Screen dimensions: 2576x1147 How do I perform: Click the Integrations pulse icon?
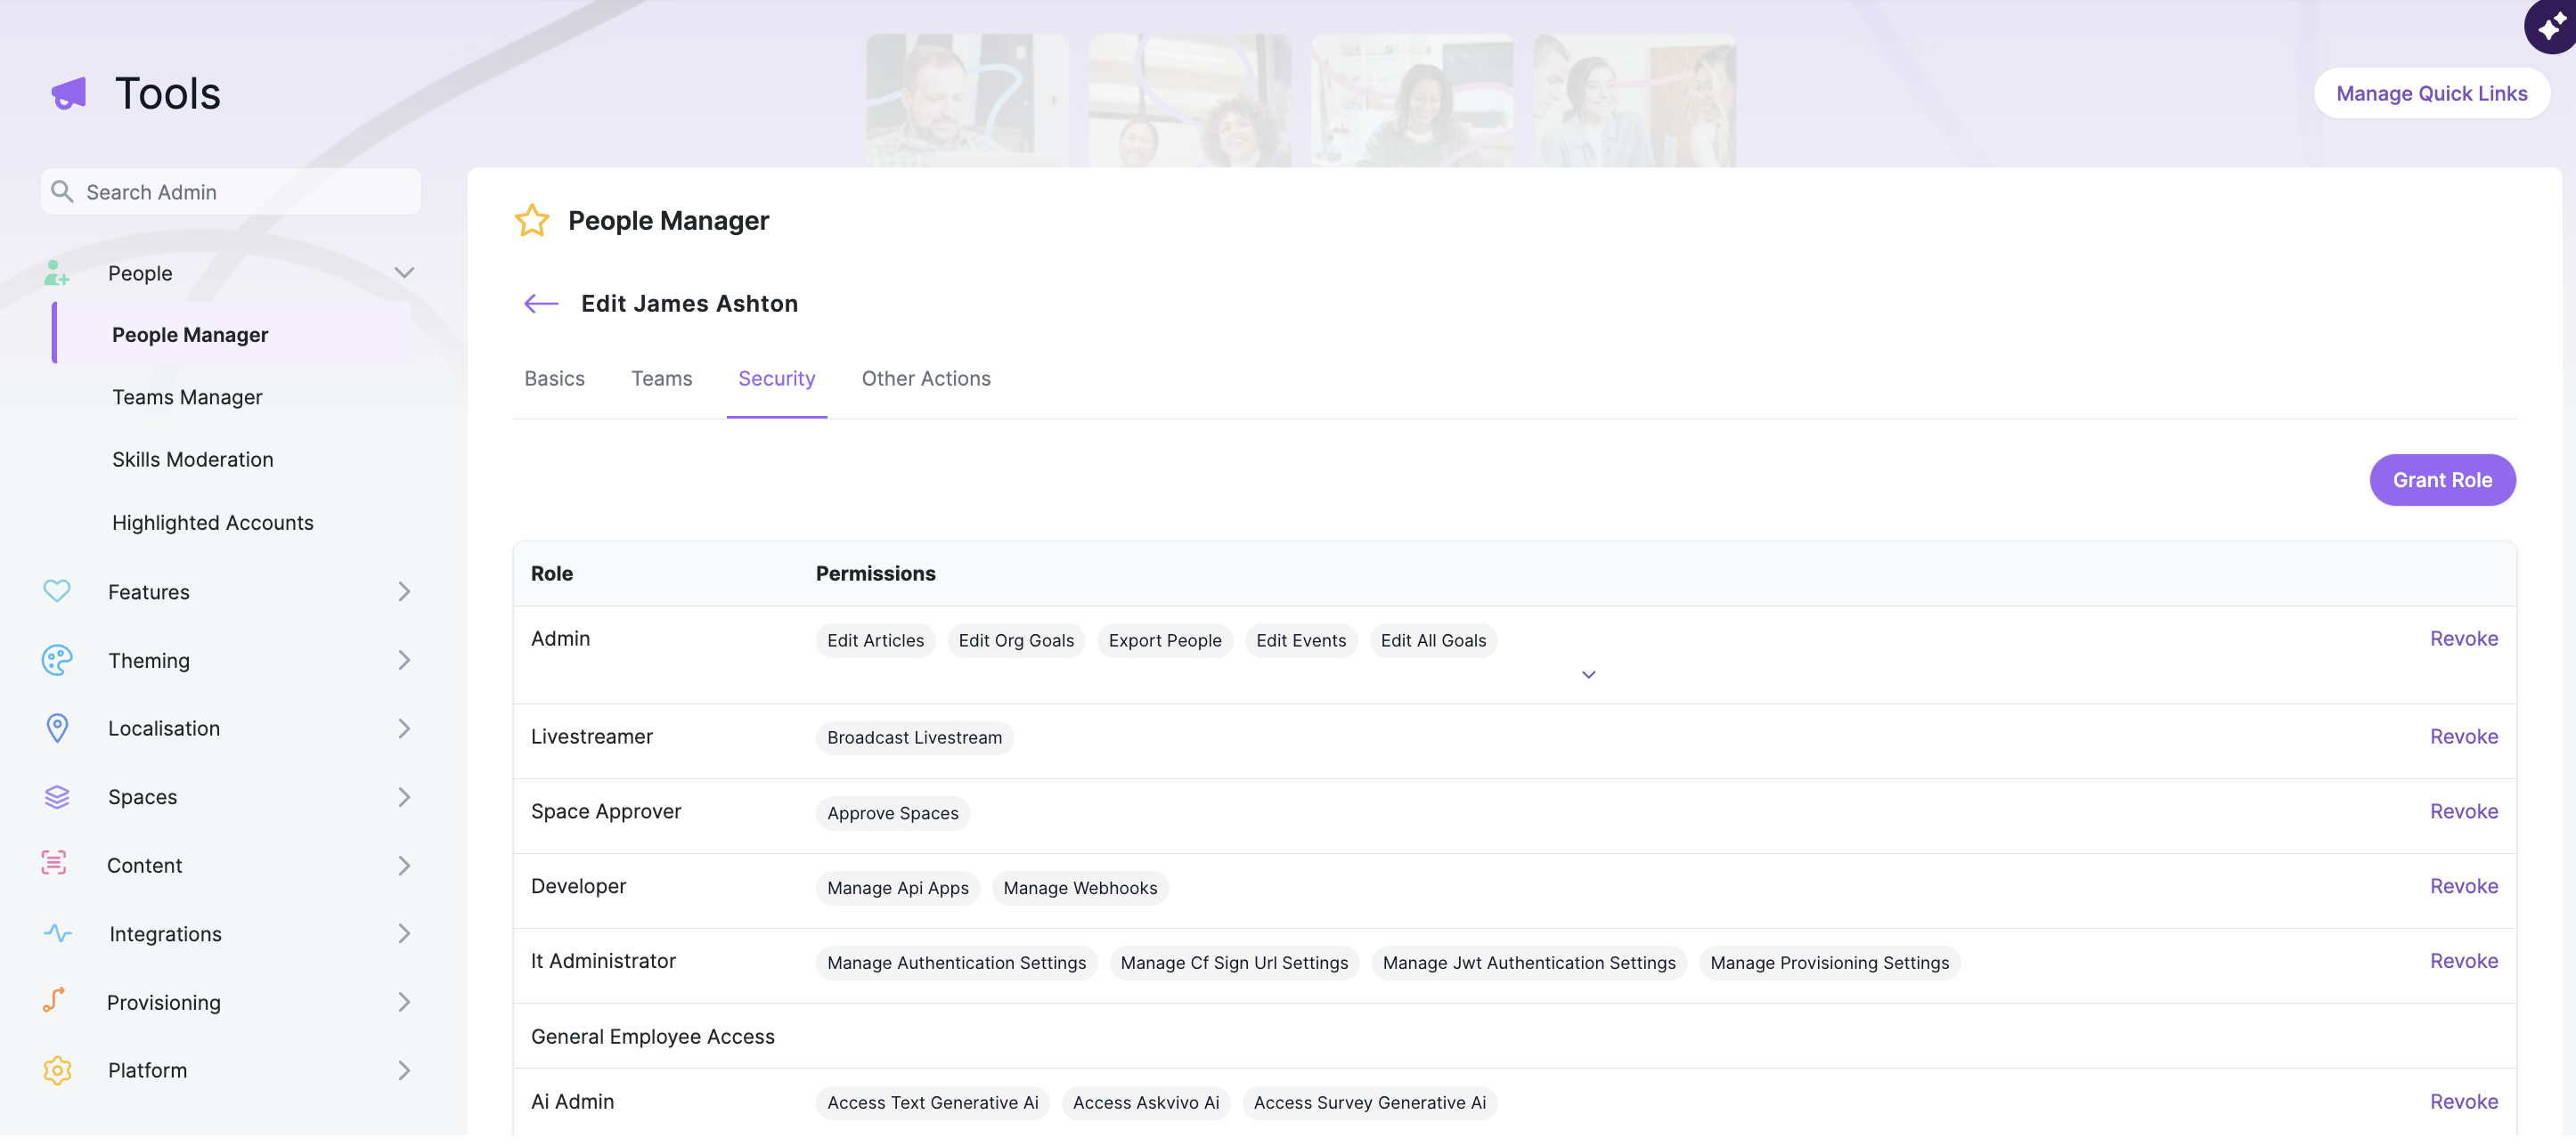57,934
